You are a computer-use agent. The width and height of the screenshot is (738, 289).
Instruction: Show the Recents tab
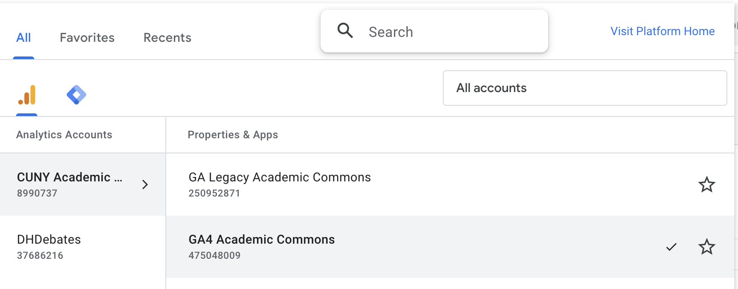point(167,38)
